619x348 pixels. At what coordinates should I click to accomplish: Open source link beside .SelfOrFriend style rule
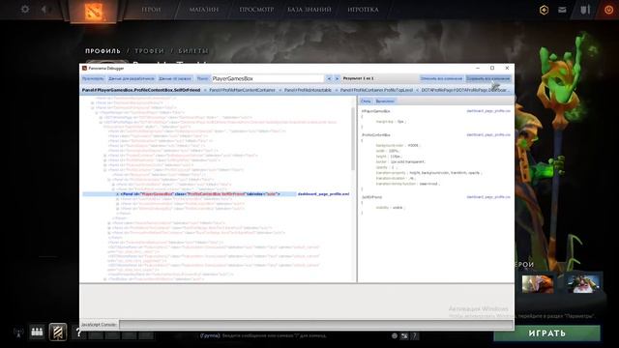click(x=488, y=197)
